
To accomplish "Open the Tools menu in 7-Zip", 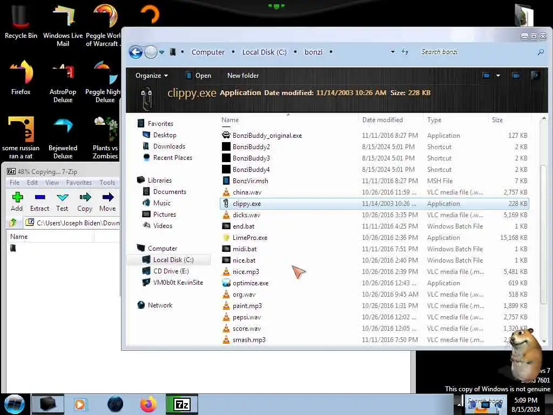I will (107, 183).
